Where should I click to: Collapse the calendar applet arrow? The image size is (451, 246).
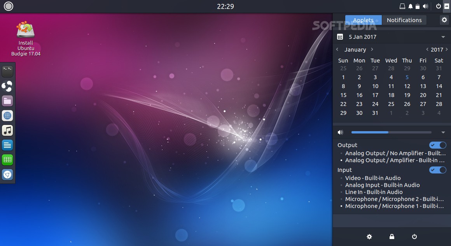443,37
